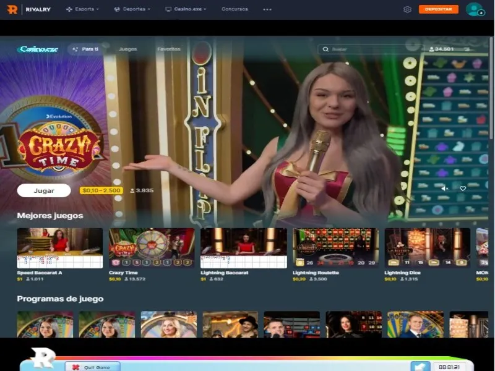Viewport: 495px width, 371px height.
Task: Open the blonde host game show thumbnail
Action: click(169, 324)
